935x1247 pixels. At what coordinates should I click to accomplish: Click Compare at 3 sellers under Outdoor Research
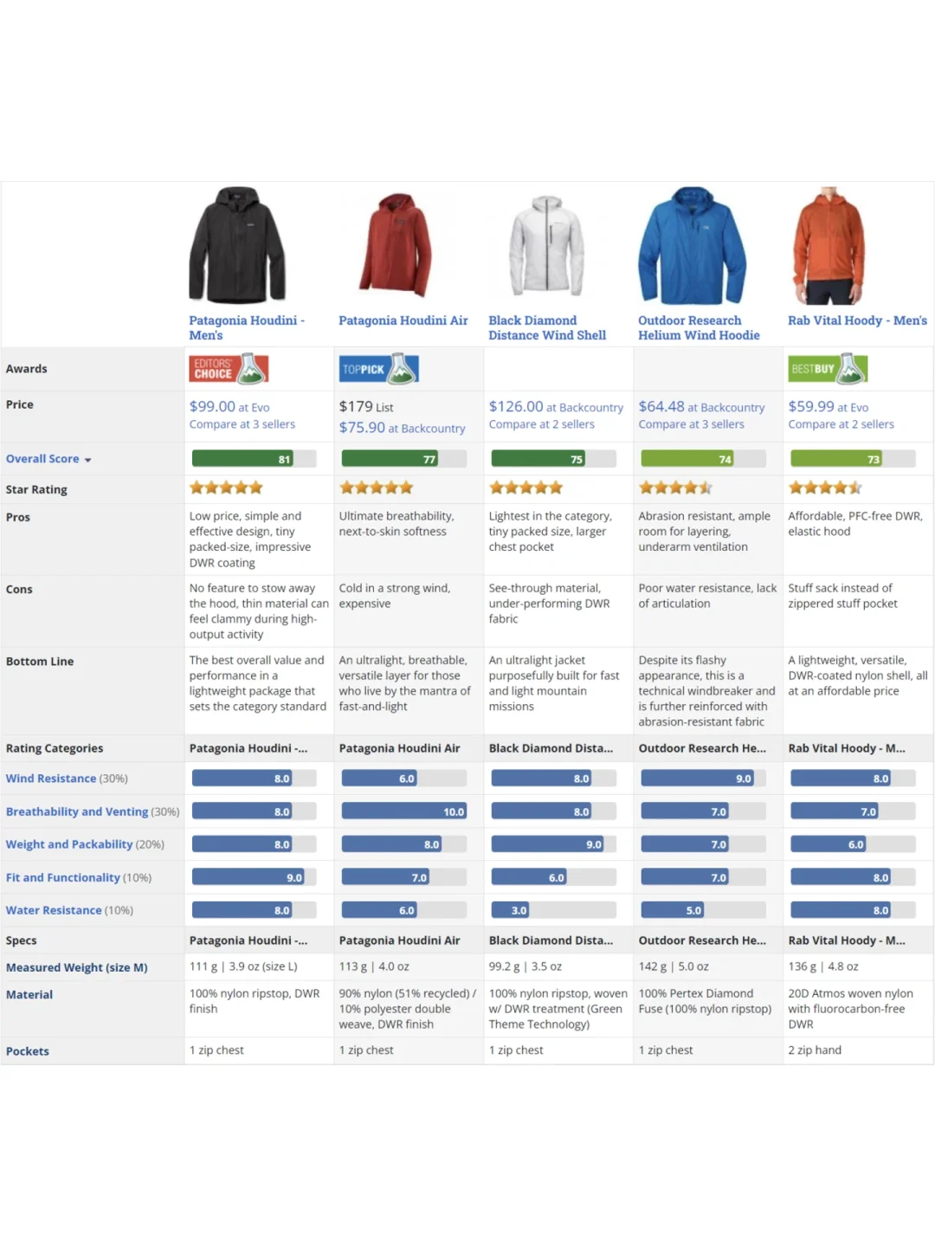[x=692, y=424]
